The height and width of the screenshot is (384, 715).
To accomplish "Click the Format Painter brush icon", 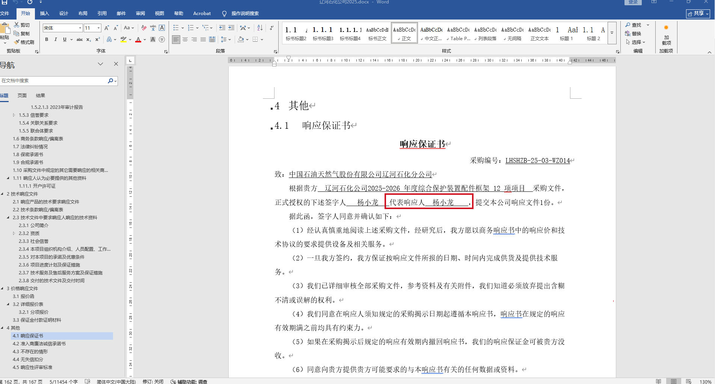I will click(17, 42).
